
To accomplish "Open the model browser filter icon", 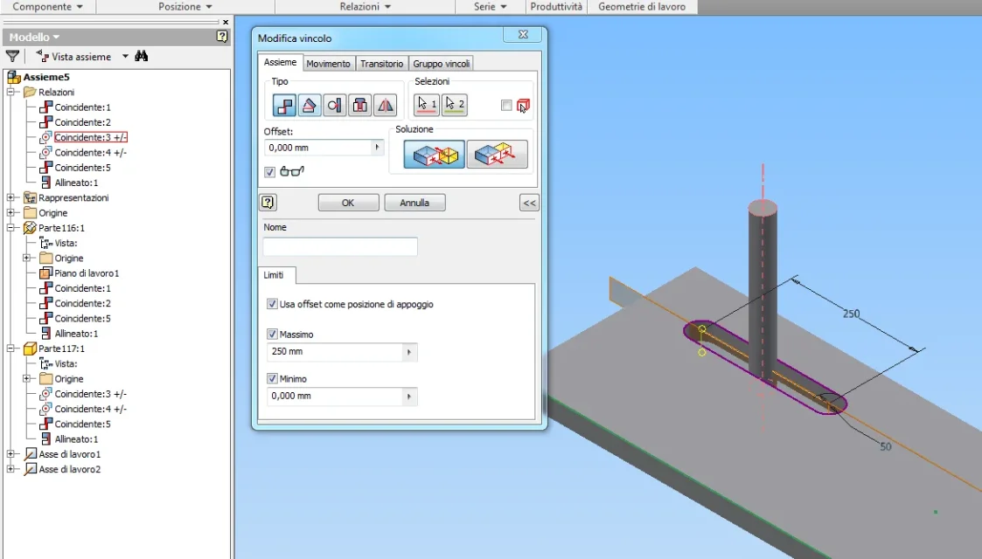I will (x=12, y=56).
